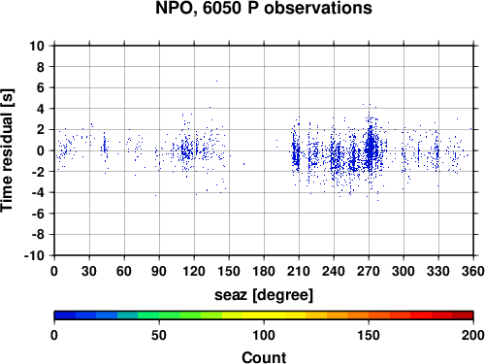
Task: Click the x-axis tick label 90
Action: point(159,271)
